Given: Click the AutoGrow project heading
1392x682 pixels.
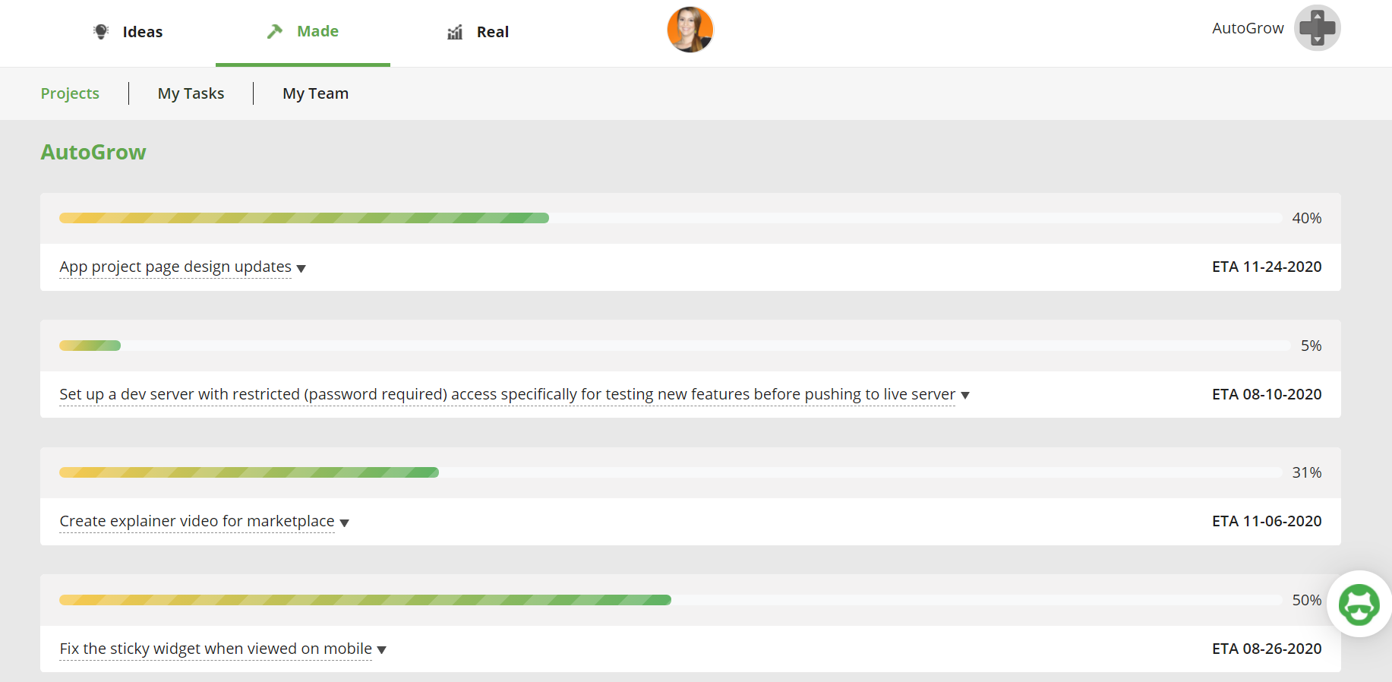Looking at the screenshot, I should pyautogui.click(x=93, y=152).
